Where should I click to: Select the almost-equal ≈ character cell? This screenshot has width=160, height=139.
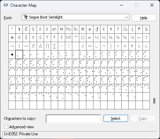(x=118, y=46)
